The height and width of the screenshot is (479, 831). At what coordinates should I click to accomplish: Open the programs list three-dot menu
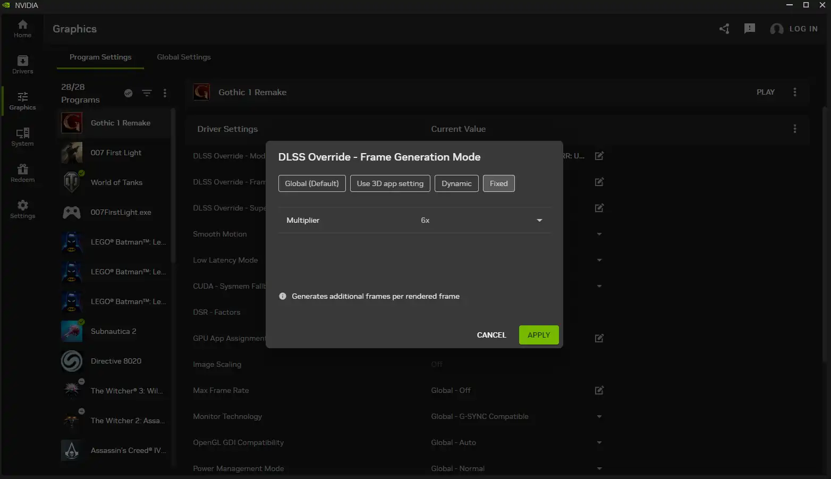pyautogui.click(x=165, y=93)
